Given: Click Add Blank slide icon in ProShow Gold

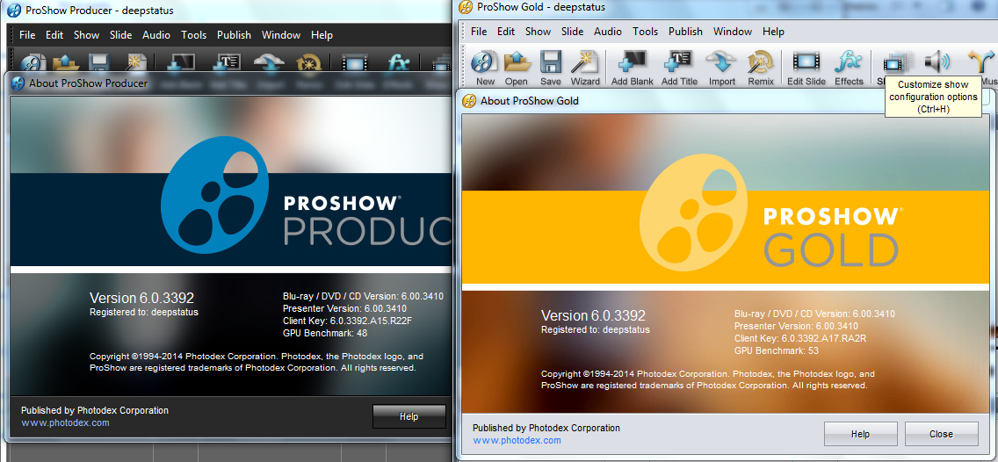Looking at the screenshot, I should 633,65.
